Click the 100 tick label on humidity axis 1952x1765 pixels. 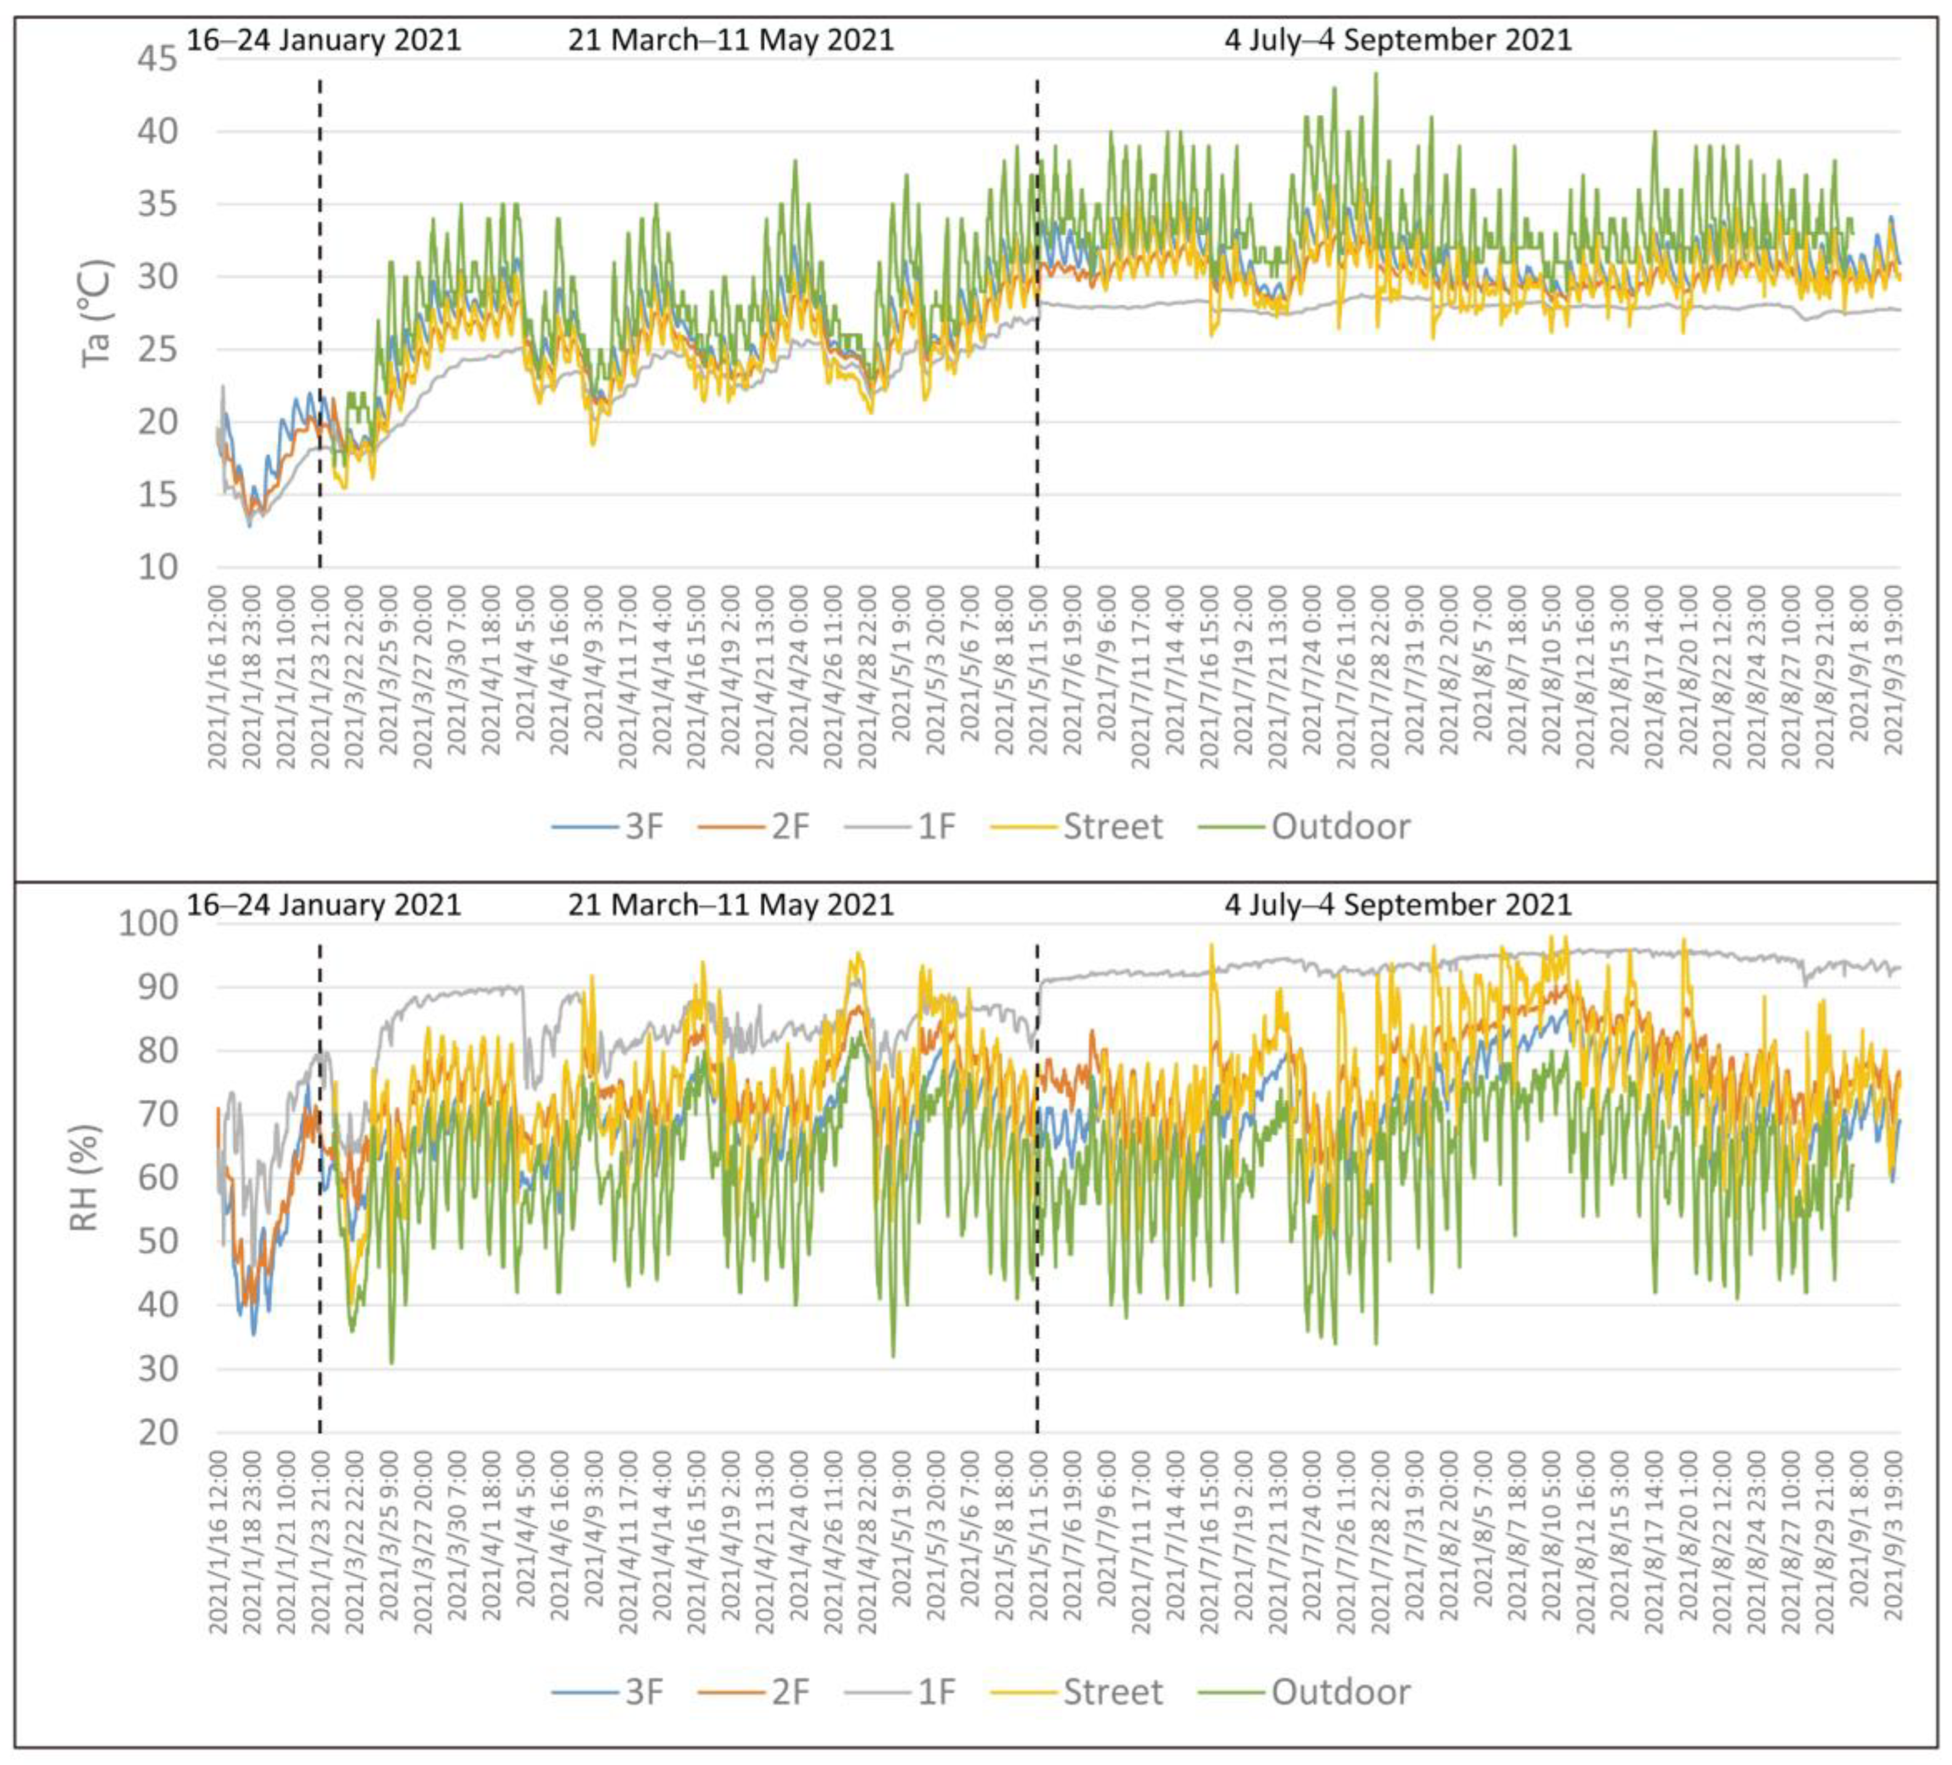click(148, 924)
